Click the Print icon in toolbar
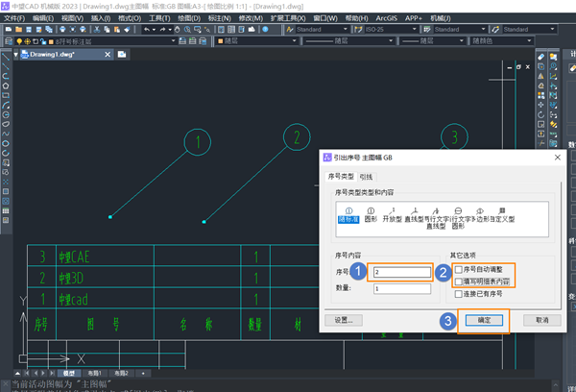576x392 pixels. click(x=62, y=29)
